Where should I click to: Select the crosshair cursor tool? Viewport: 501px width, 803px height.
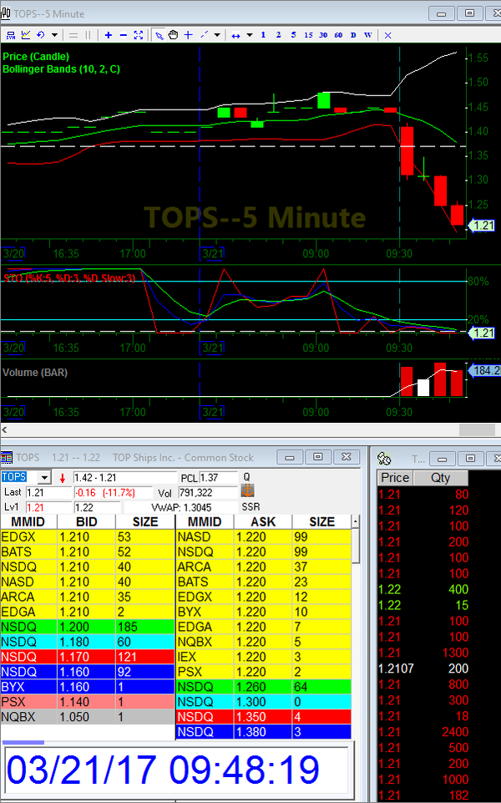click(189, 35)
